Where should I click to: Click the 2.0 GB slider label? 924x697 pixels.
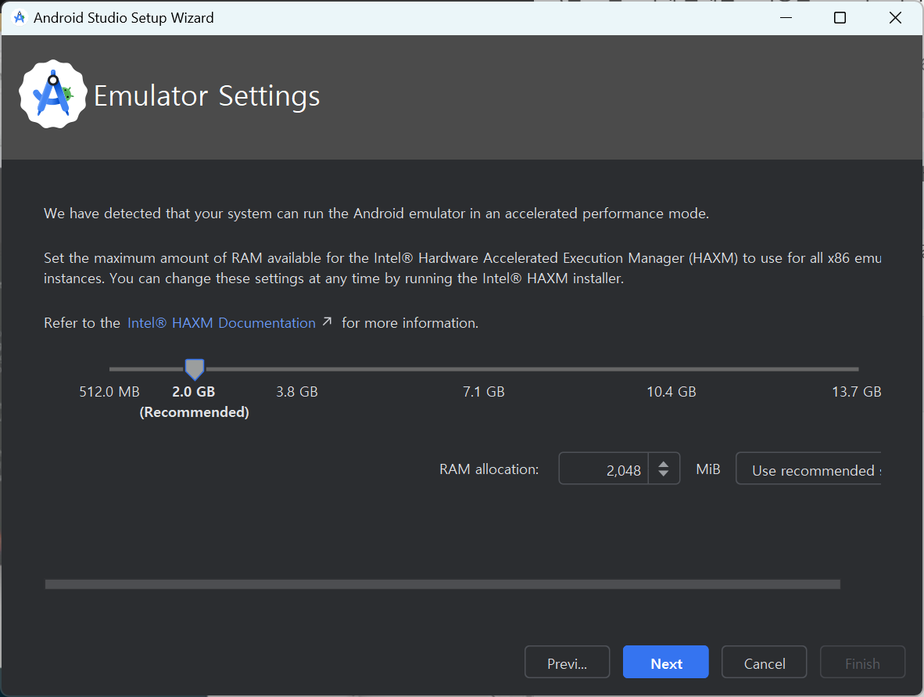(194, 392)
